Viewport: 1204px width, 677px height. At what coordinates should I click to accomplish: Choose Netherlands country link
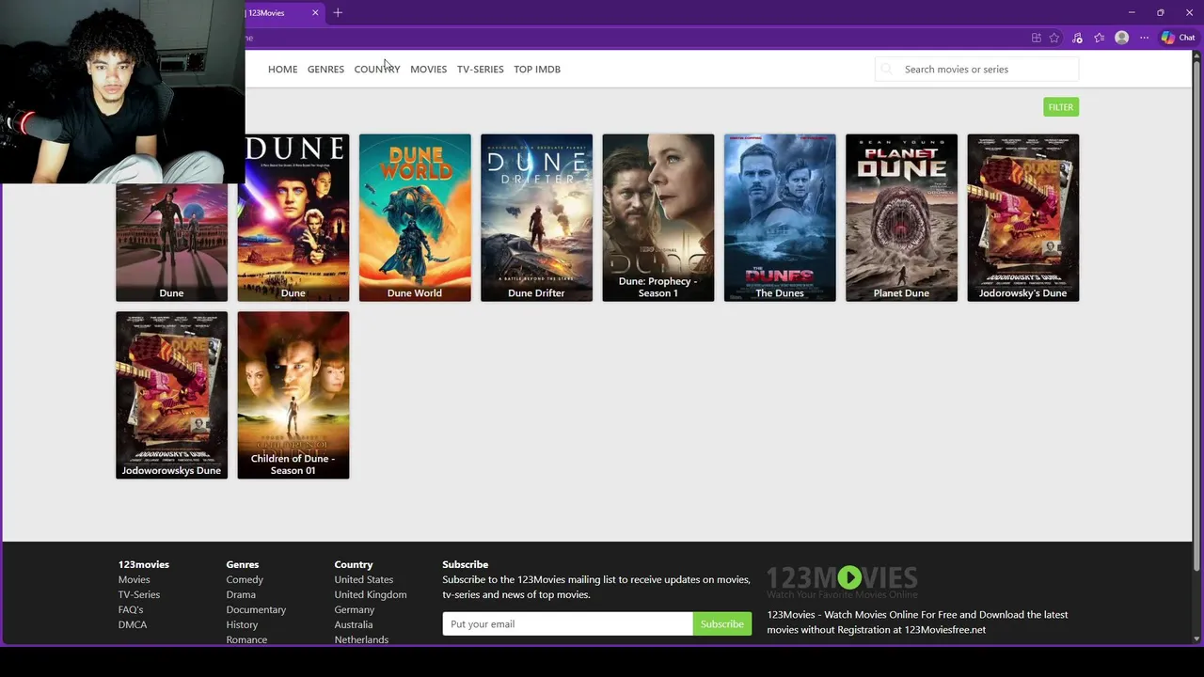[361, 639]
